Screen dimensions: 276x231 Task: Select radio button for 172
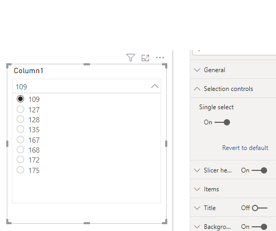pyautogui.click(x=20, y=159)
